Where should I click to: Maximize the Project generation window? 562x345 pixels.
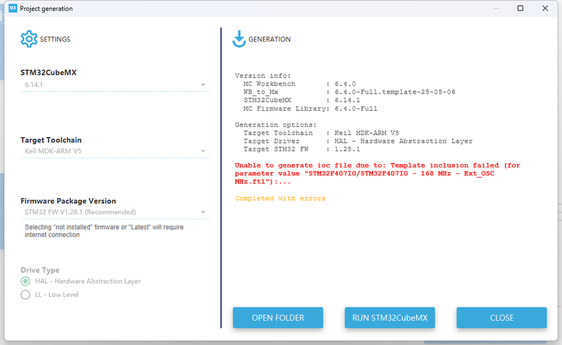click(520, 8)
